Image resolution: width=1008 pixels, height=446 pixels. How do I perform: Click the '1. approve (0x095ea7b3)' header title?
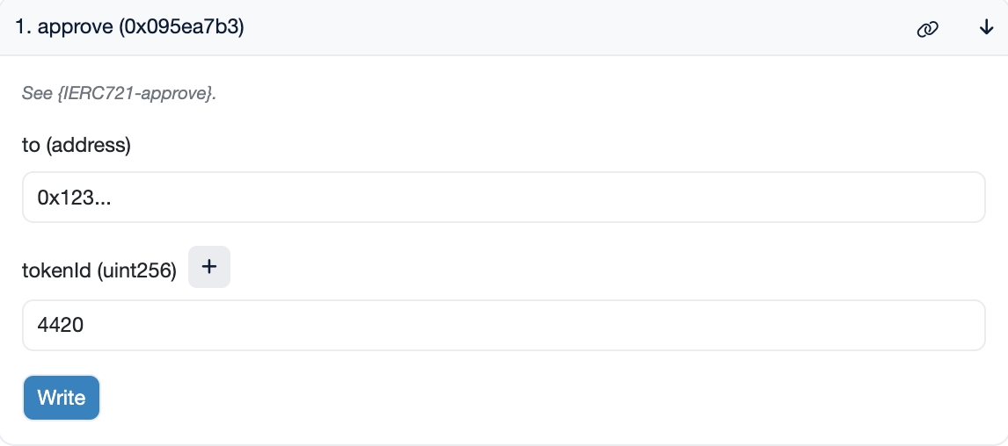[129, 28]
